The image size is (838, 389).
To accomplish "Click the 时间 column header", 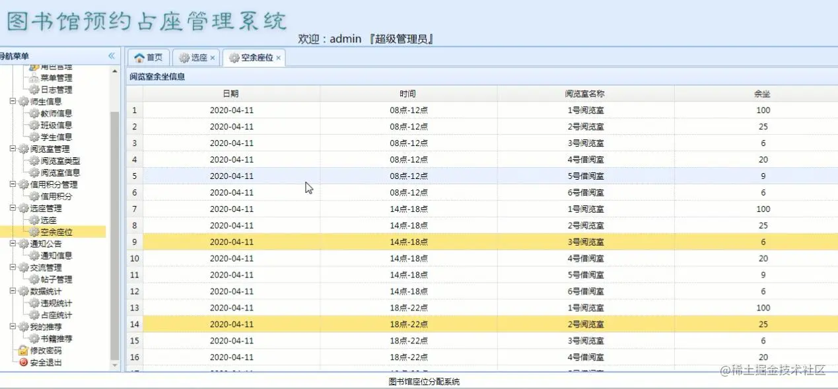I will click(x=408, y=94).
